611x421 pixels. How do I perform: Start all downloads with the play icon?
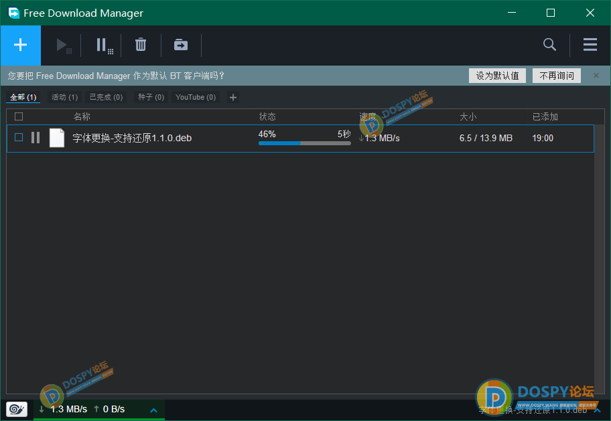point(64,46)
